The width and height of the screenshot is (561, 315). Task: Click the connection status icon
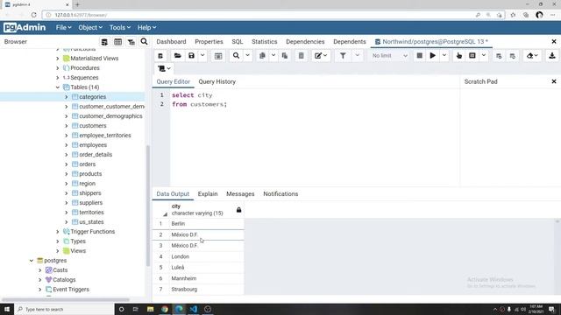click(160, 56)
